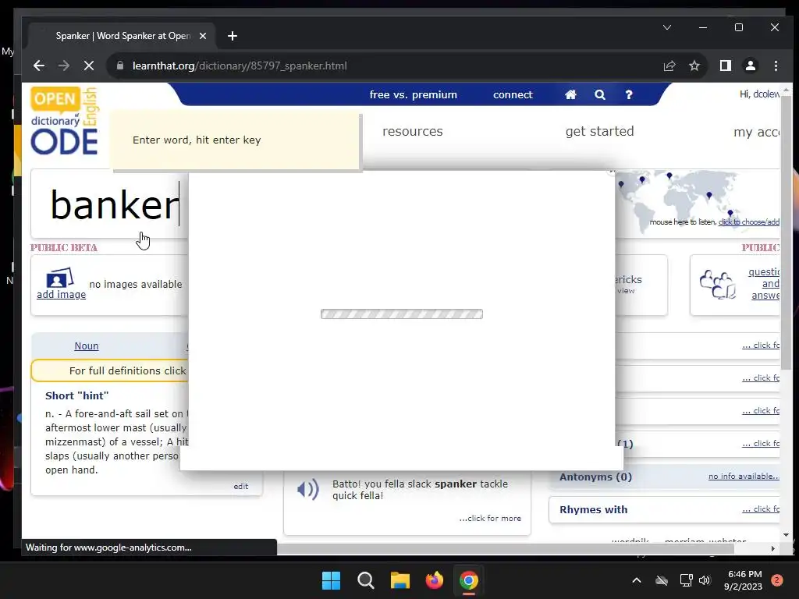The image size is (799, 599).
Task: Click the learnthat.org address bar URL
Action: coord(240,66)
